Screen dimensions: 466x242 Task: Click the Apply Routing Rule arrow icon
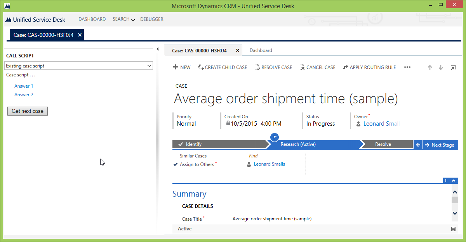click(346, 67)
